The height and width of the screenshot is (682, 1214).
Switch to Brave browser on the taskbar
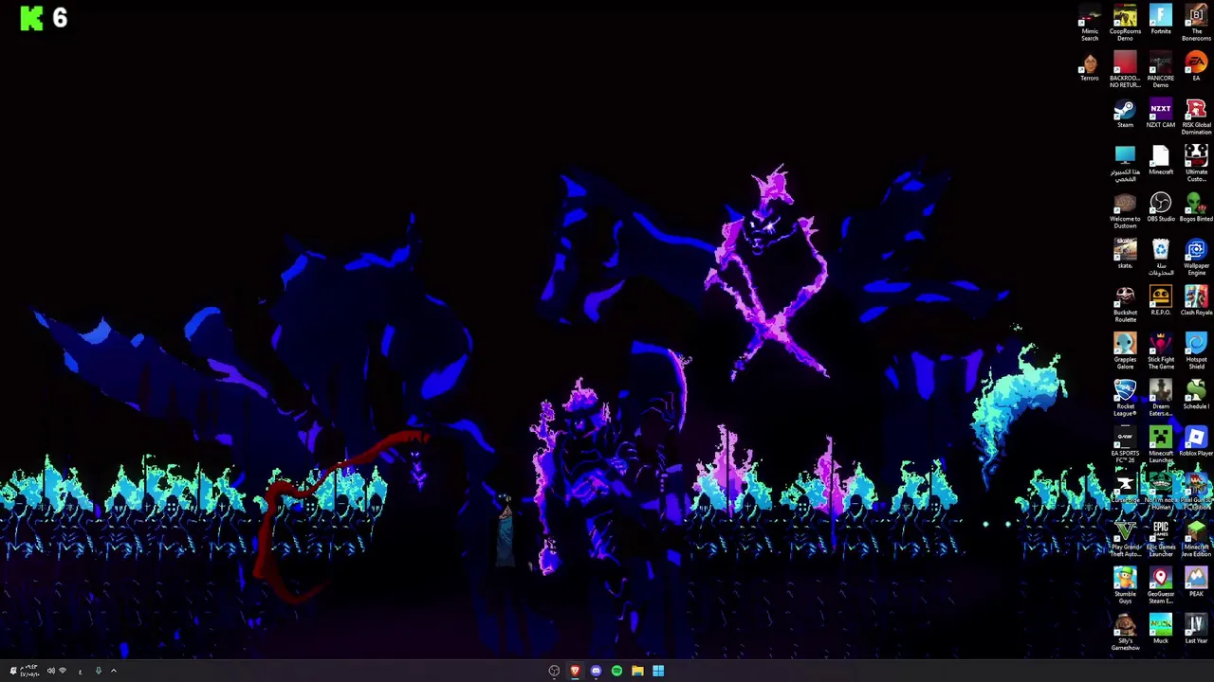[x=575, y=671]
